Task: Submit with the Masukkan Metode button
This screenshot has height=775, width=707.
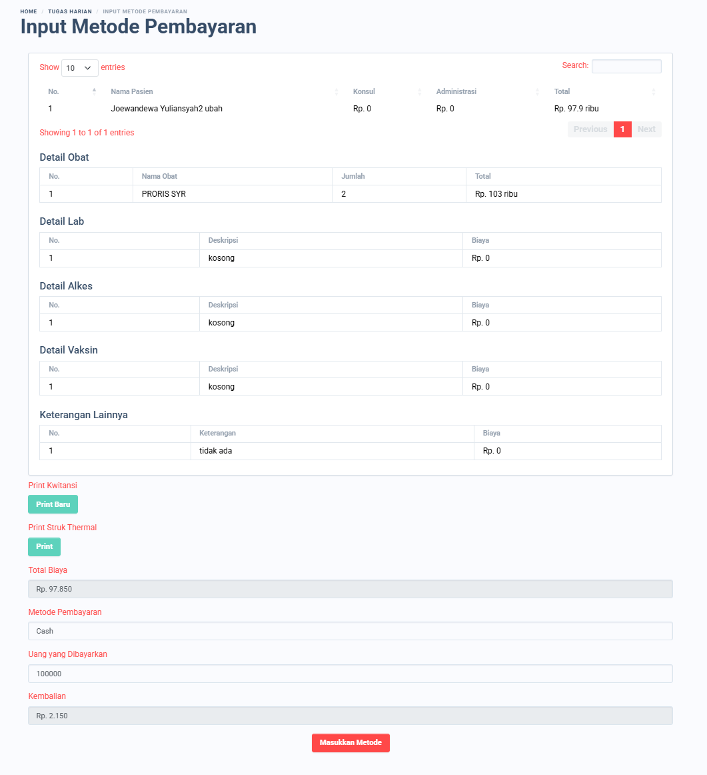Action: [351, 742]
